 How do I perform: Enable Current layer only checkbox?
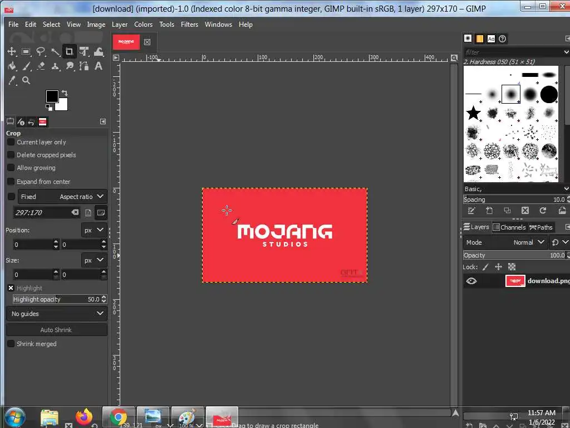[11, 142]
